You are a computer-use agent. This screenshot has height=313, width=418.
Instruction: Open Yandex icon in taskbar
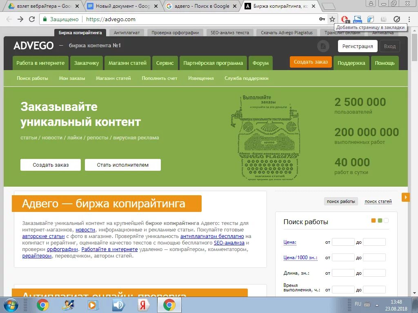click(x=144, y=305)
